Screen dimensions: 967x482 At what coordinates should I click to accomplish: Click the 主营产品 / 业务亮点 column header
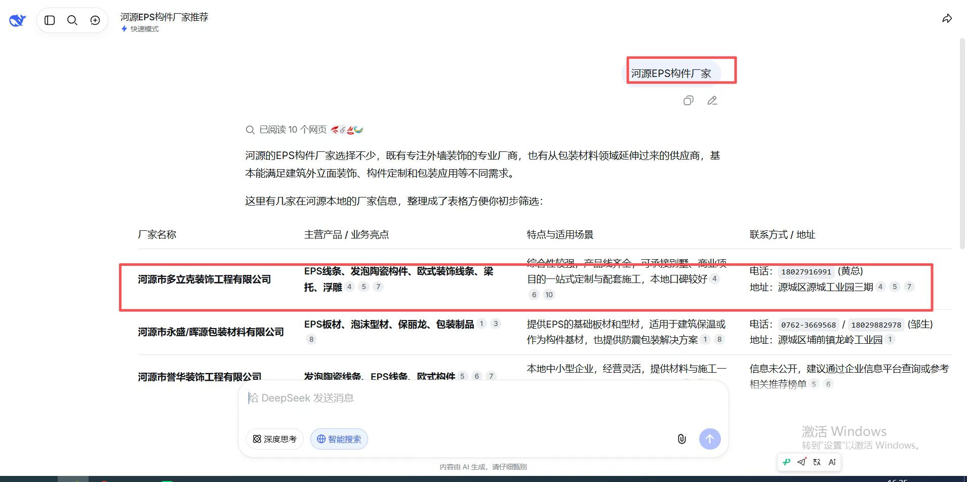[x=346, y=234]
